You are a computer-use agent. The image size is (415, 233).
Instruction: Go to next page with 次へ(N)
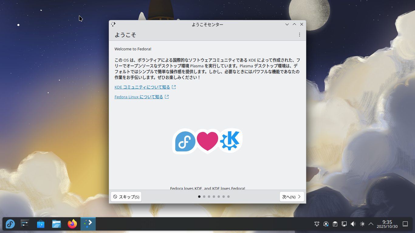coord(292,197)
